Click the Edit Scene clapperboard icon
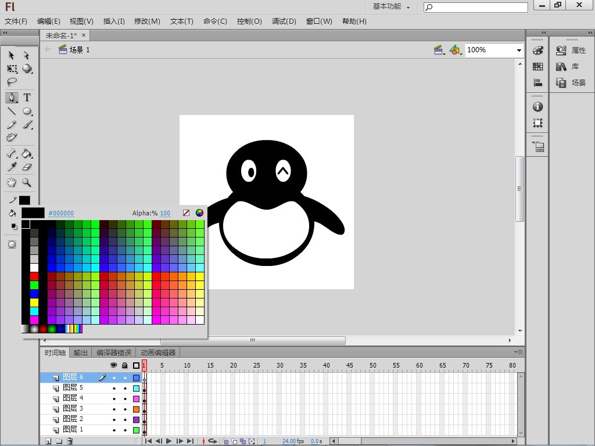595x446 pixels. (439, 50)
